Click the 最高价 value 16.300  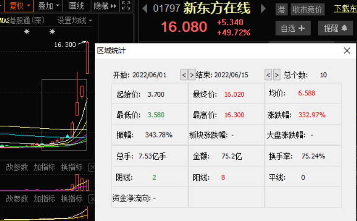(234, 115)
